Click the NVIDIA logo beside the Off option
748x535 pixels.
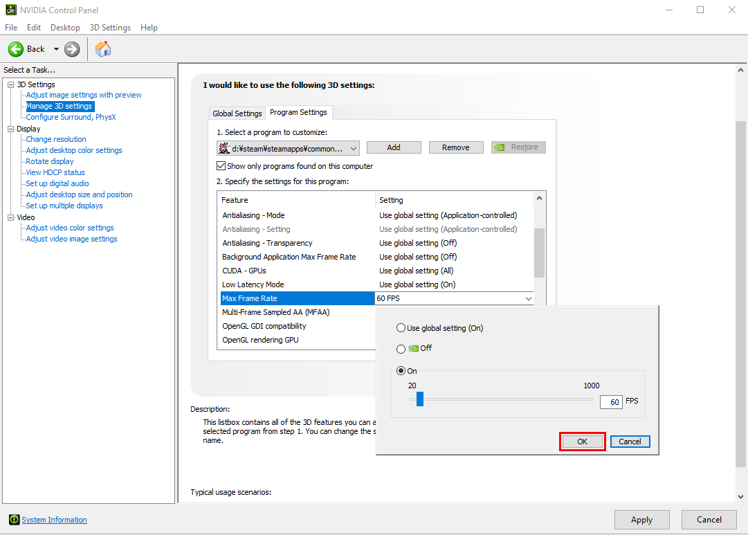414,348
